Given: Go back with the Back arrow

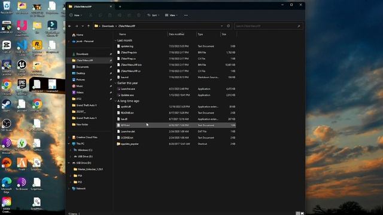Looking at the screenshot, I should tap(70, 26).
